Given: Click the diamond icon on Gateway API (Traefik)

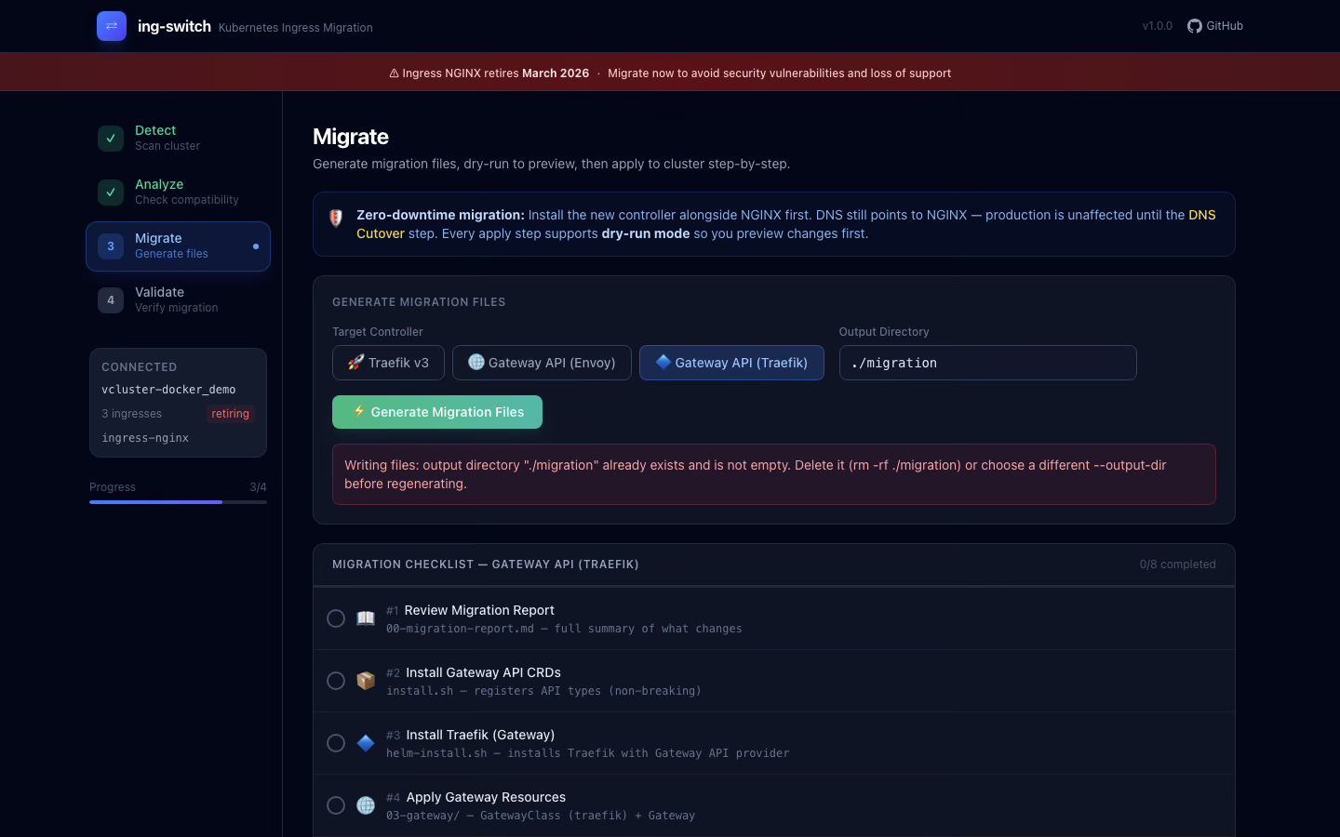Looking at the screenshot, I should pos(663,362).
